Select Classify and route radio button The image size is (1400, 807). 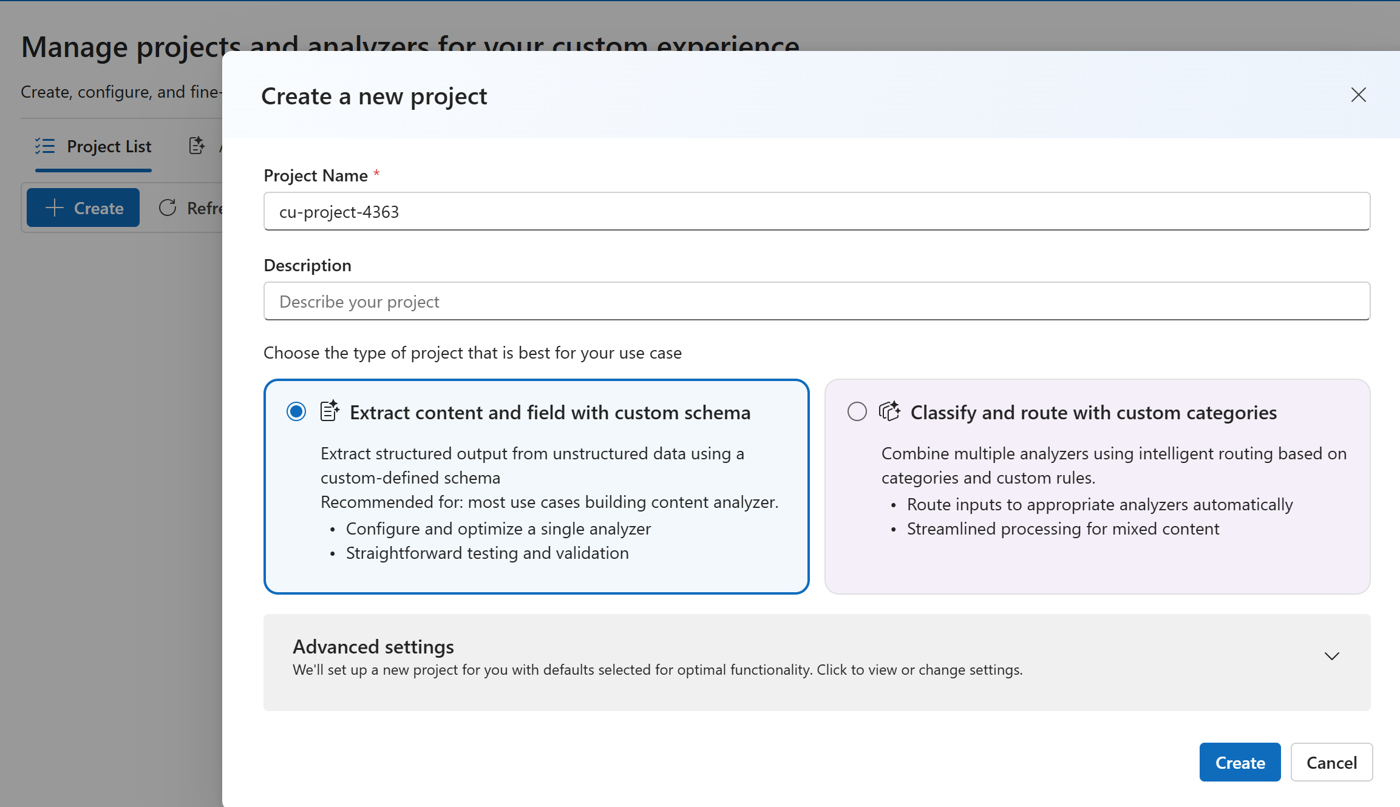pyautogui.click(x=857, y=411)
